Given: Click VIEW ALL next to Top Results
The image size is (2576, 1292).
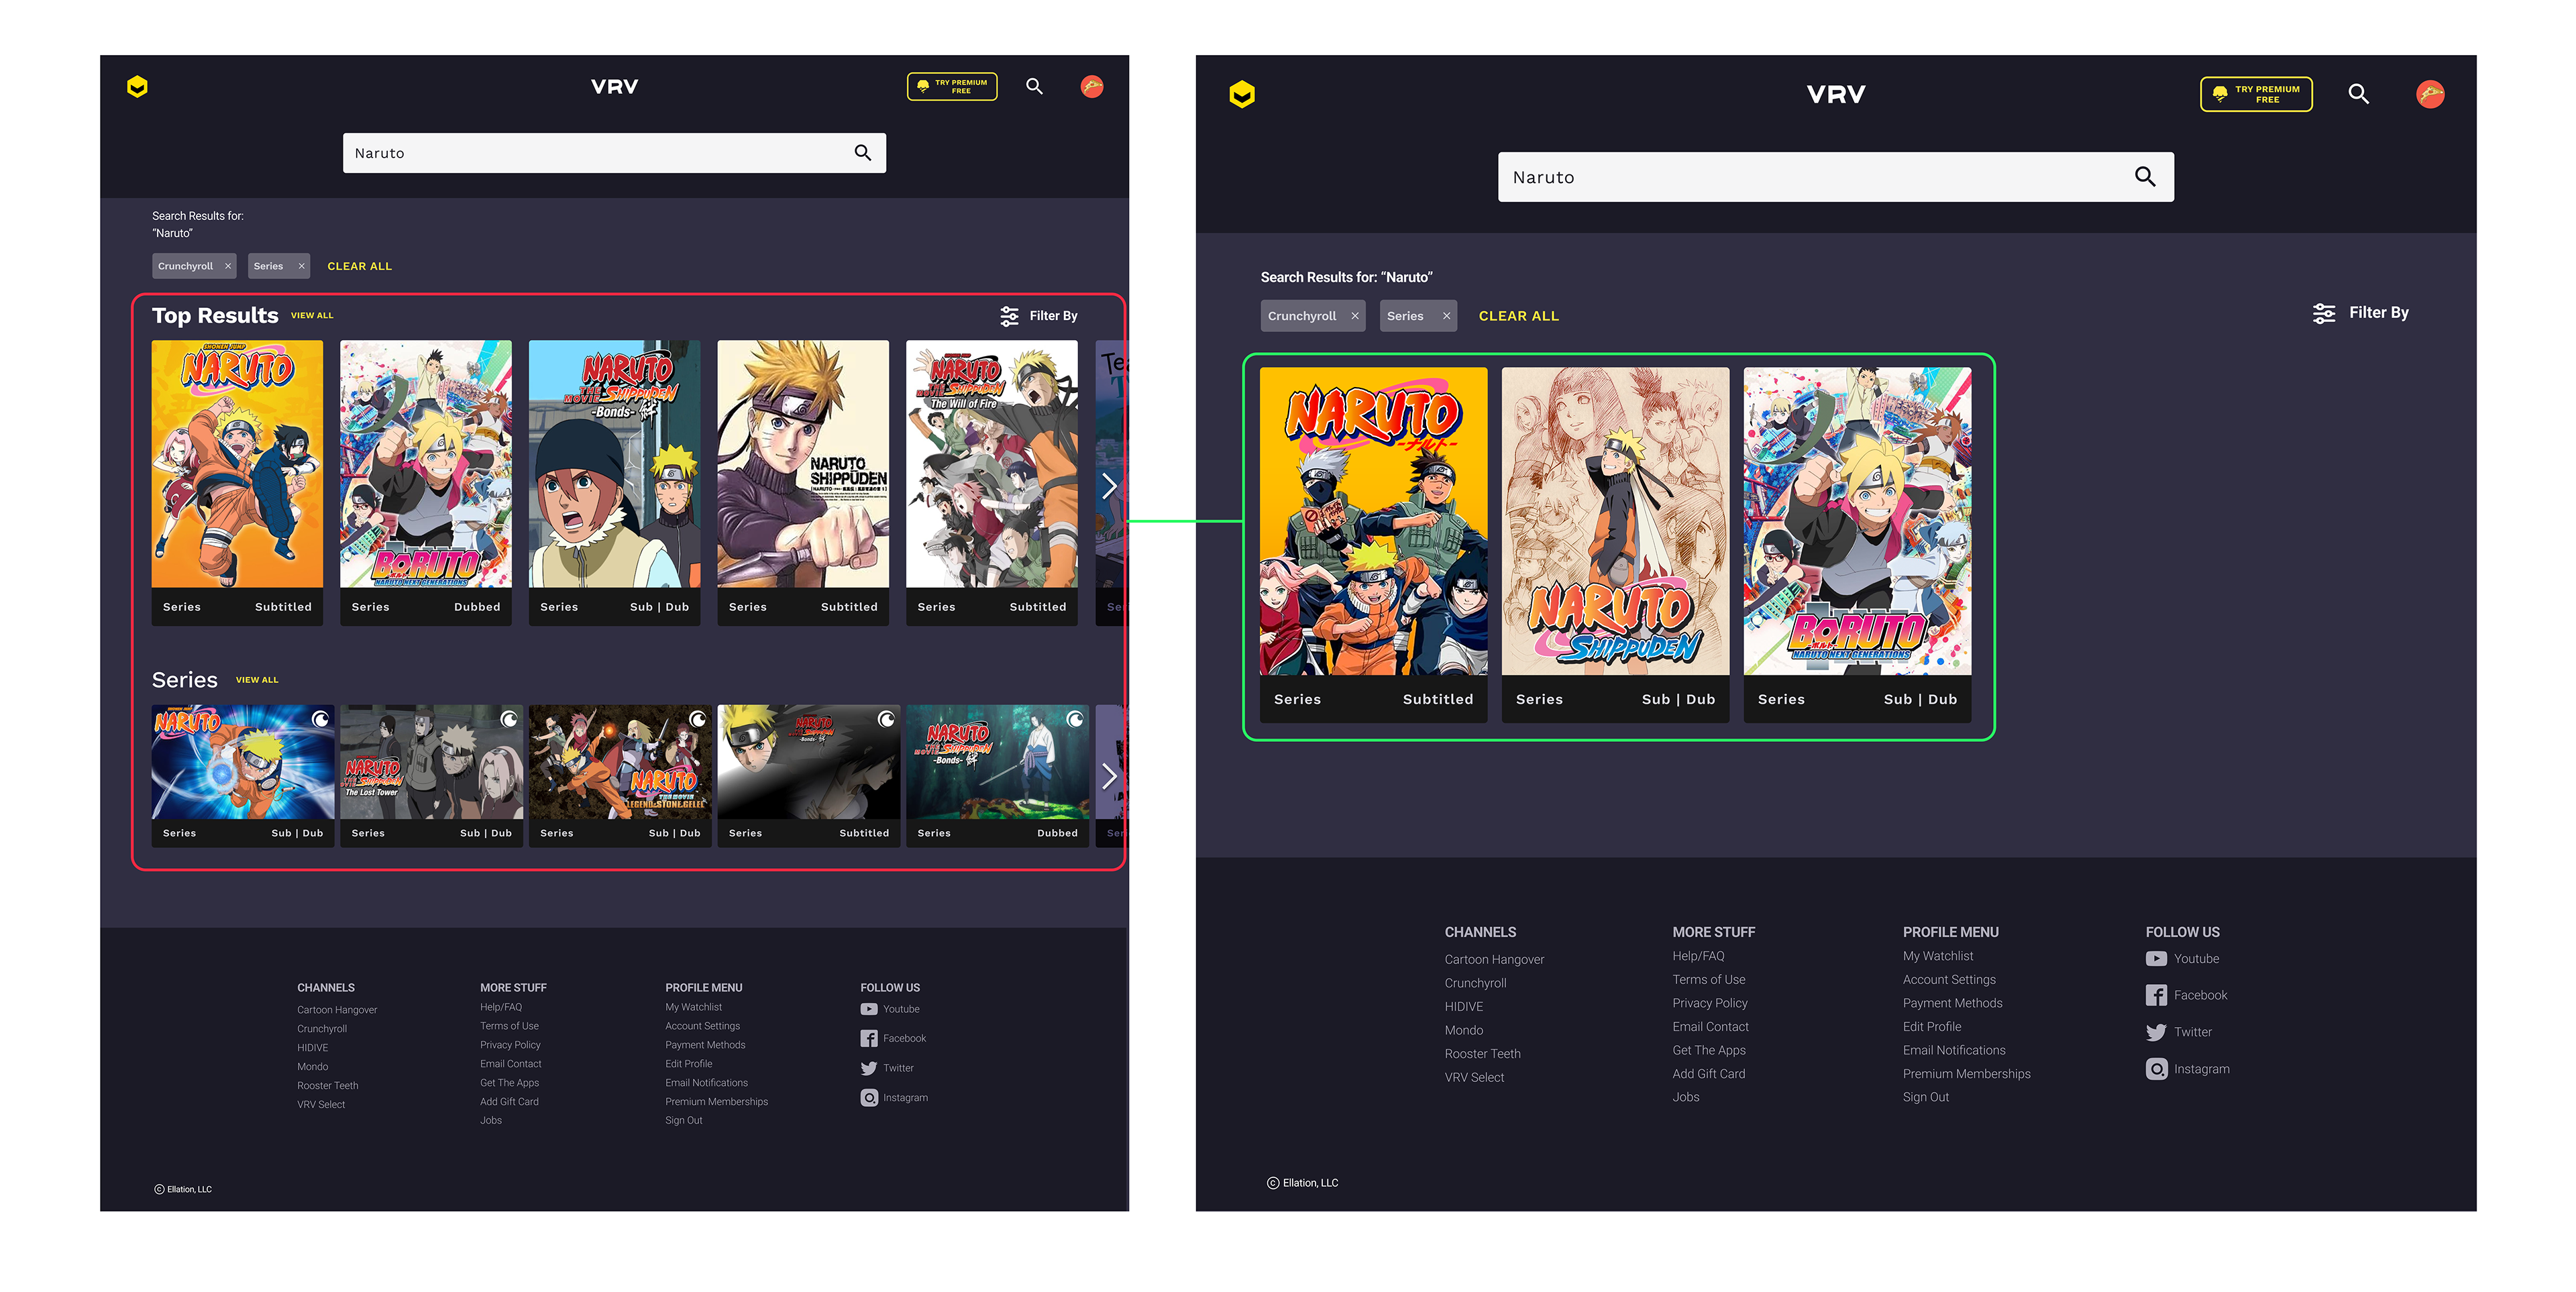Looking at the screenshot, I should (x=312, y=315).
